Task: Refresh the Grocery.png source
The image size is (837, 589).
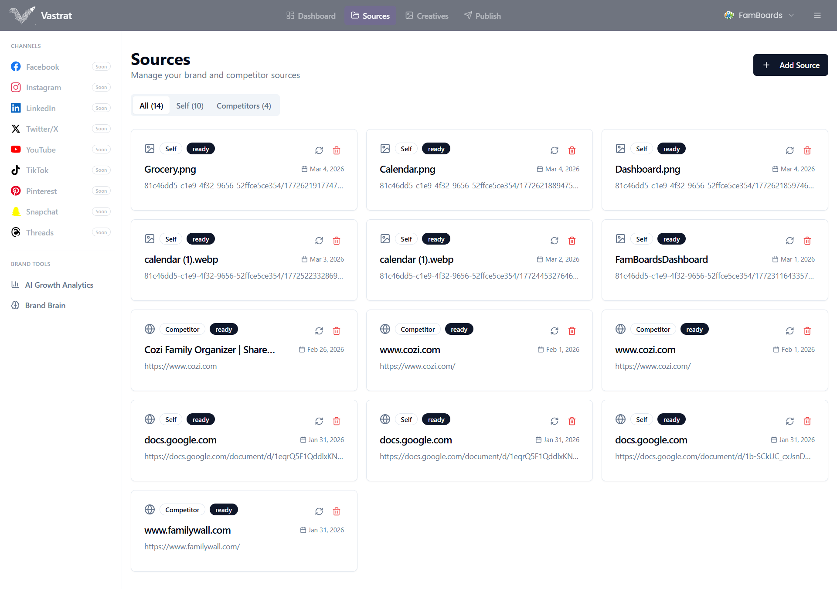Action: point(319,150)
